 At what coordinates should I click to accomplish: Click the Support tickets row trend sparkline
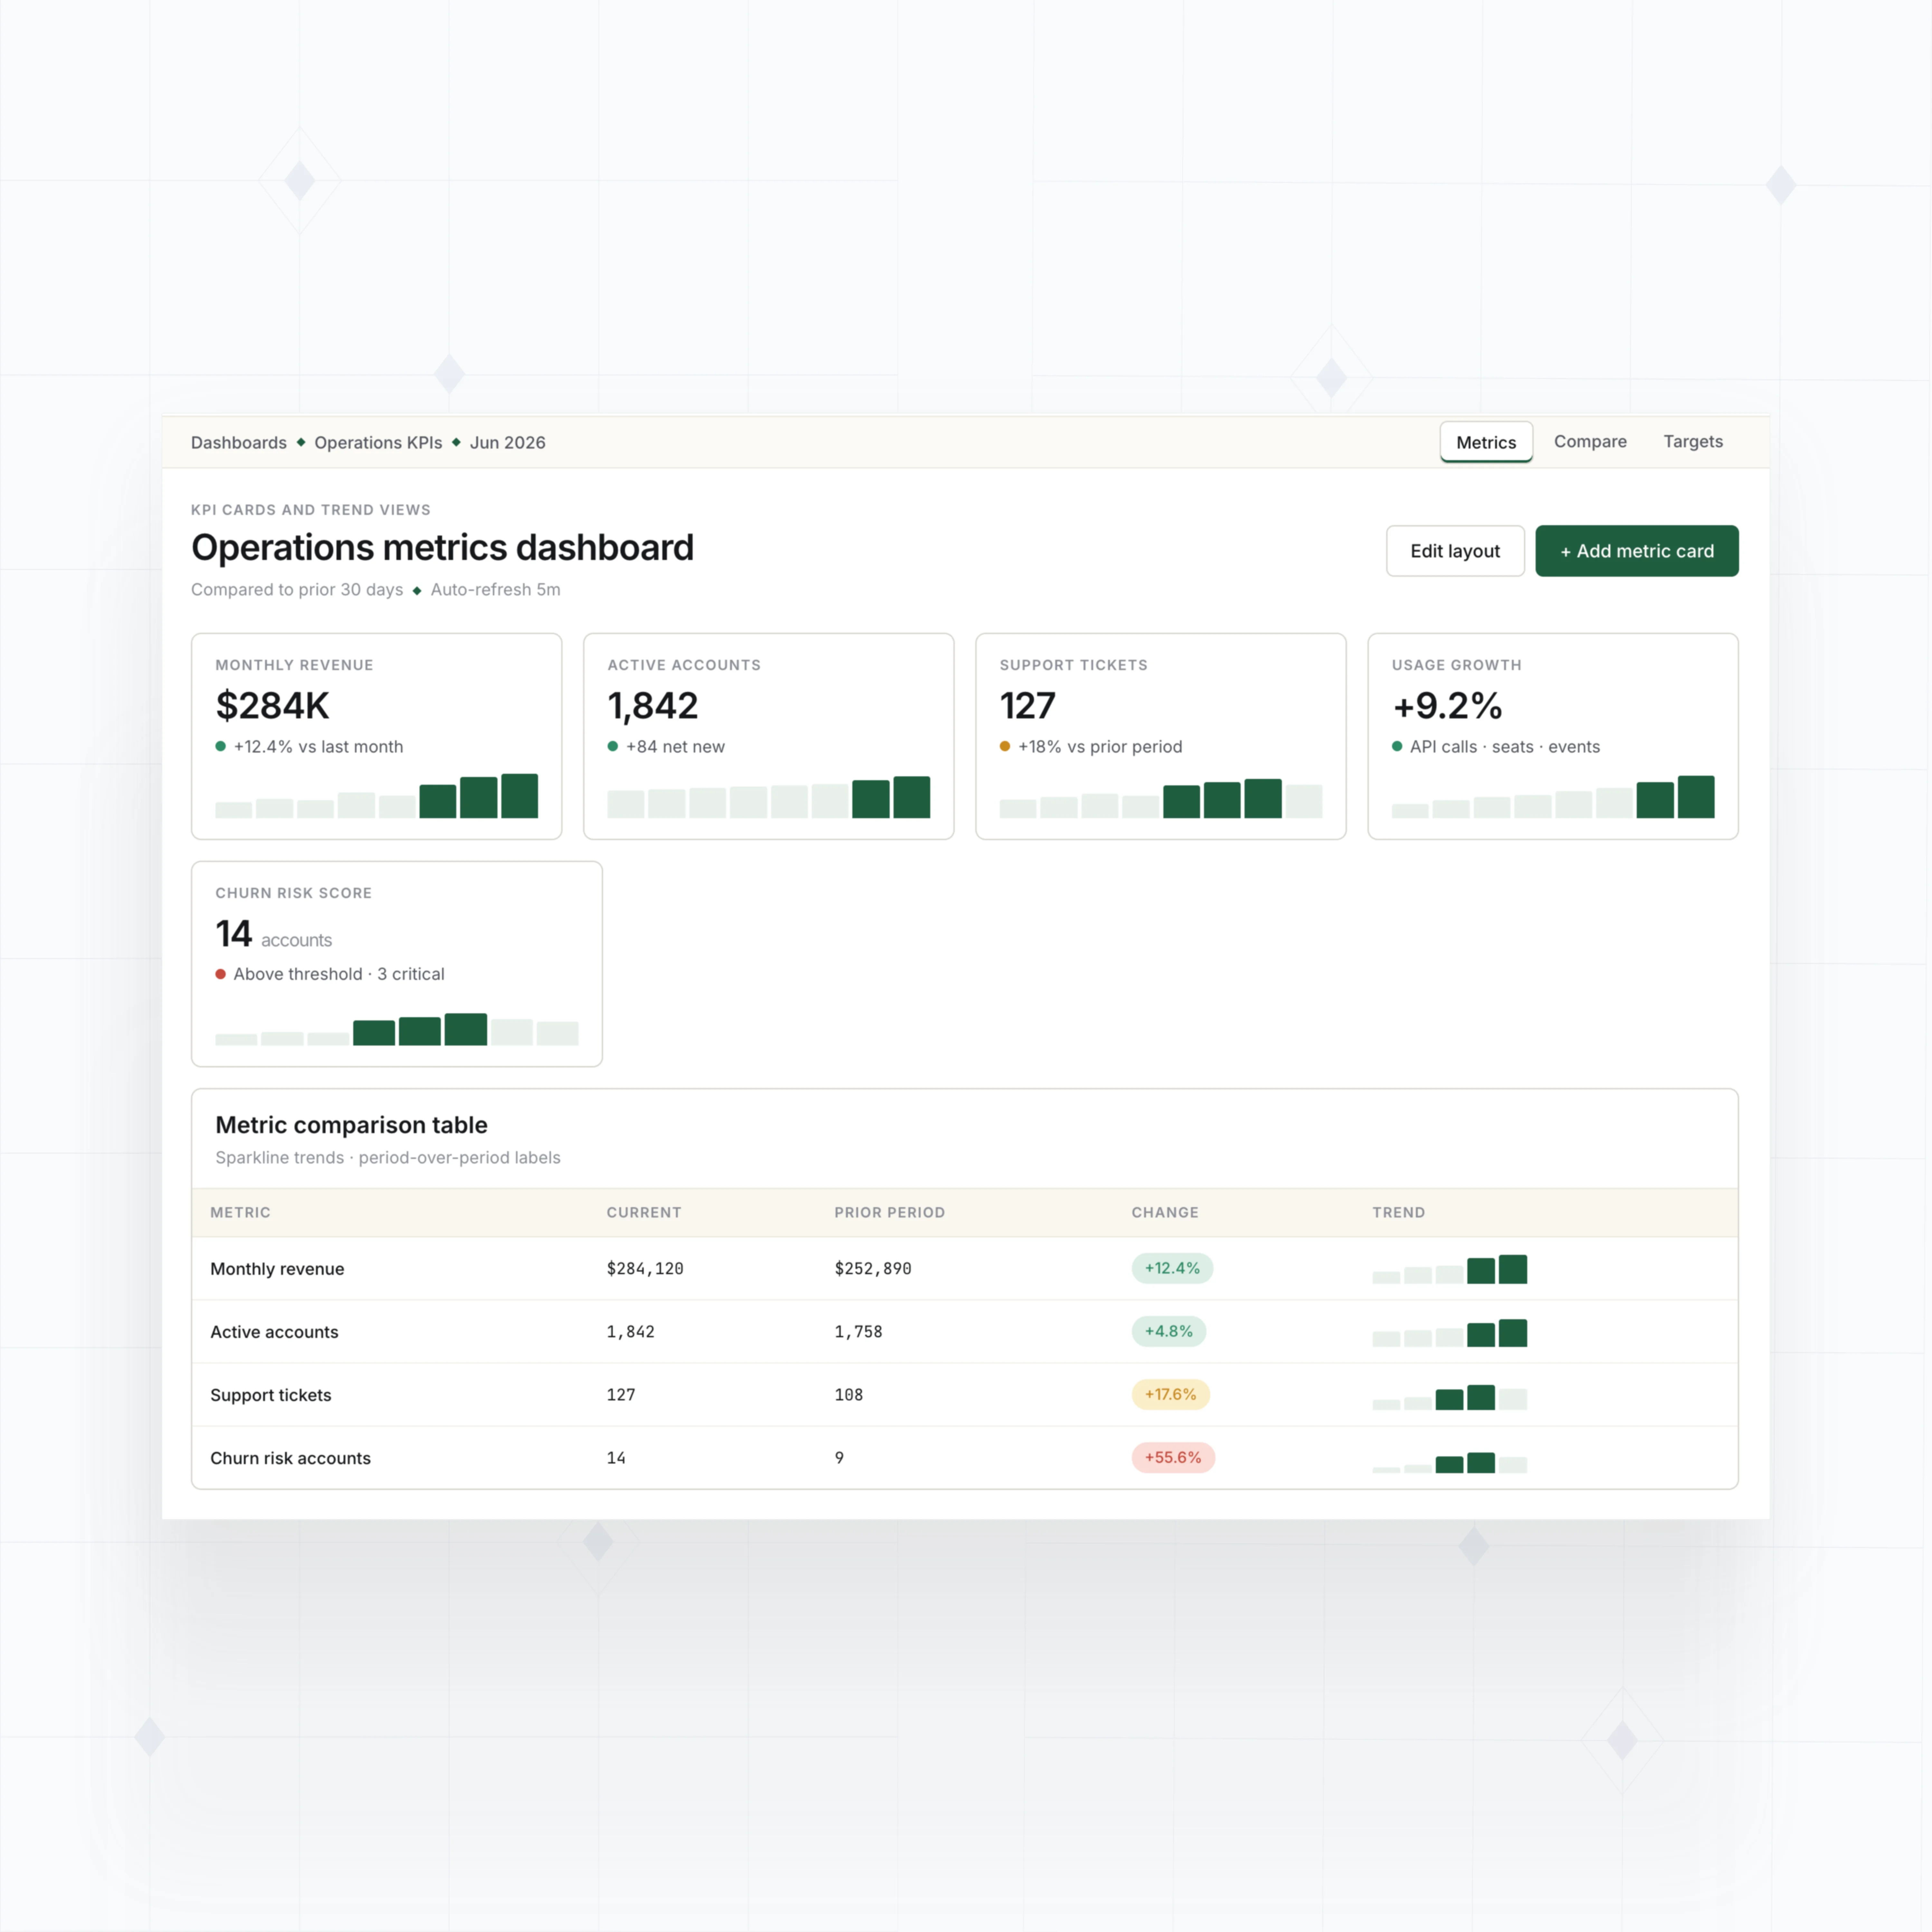pos(1450,1397)
